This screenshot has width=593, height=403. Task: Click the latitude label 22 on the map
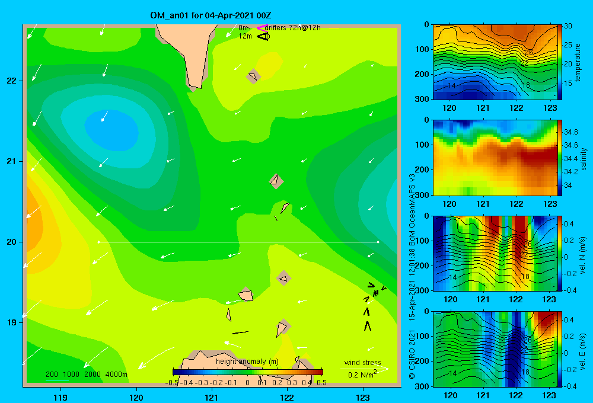[12, 81]
